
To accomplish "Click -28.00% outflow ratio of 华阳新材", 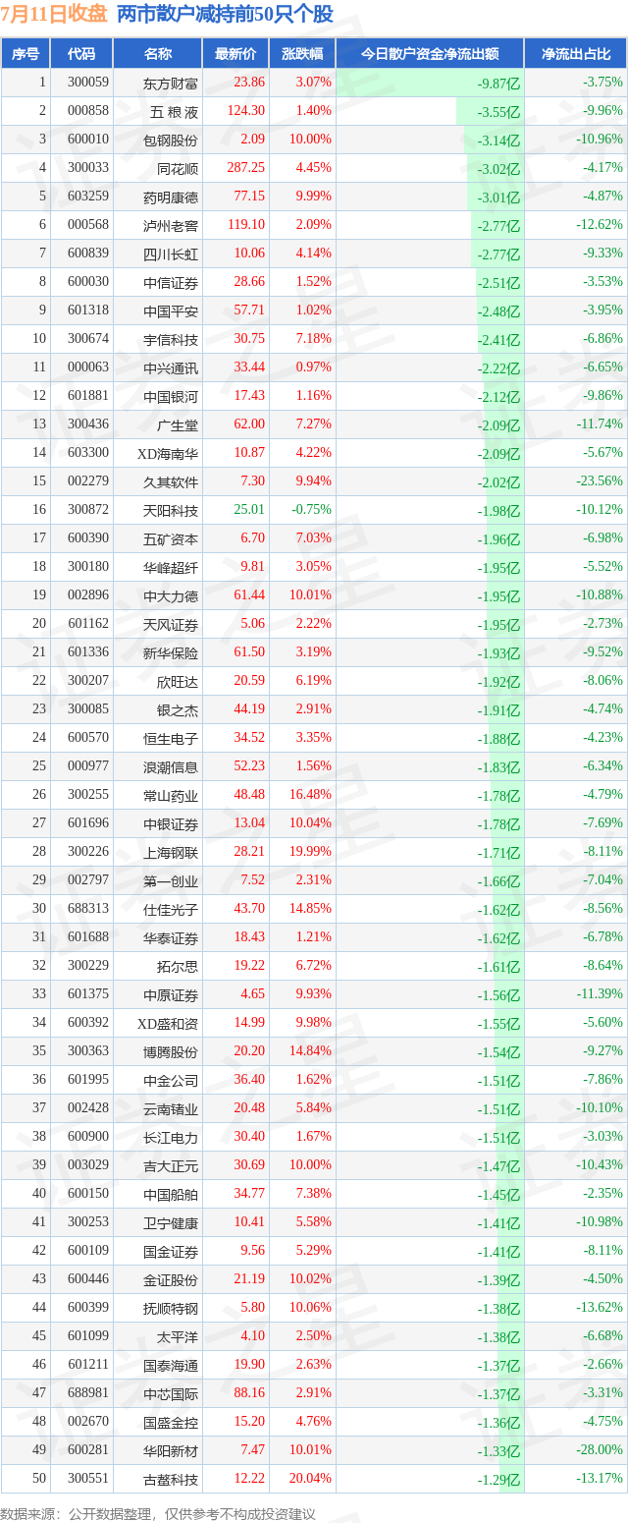I will pos(600,1450).
